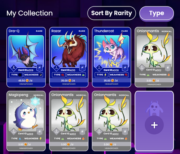Click the coin icon beside 45.50 on Dra-Q

[27, 81]
